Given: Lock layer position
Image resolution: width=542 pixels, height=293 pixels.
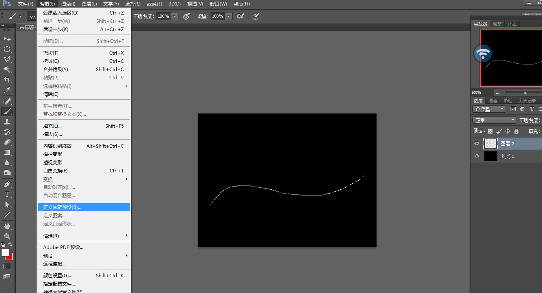Looking at the screenshot, I should tap(507, 131).
